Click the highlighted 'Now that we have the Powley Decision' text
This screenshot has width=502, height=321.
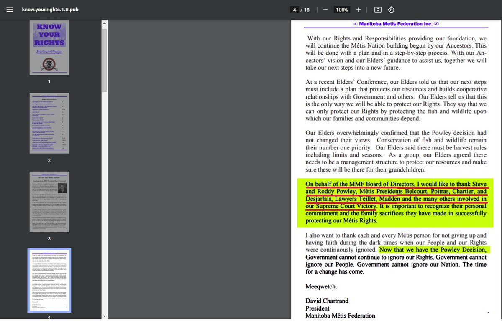[433, 250]
